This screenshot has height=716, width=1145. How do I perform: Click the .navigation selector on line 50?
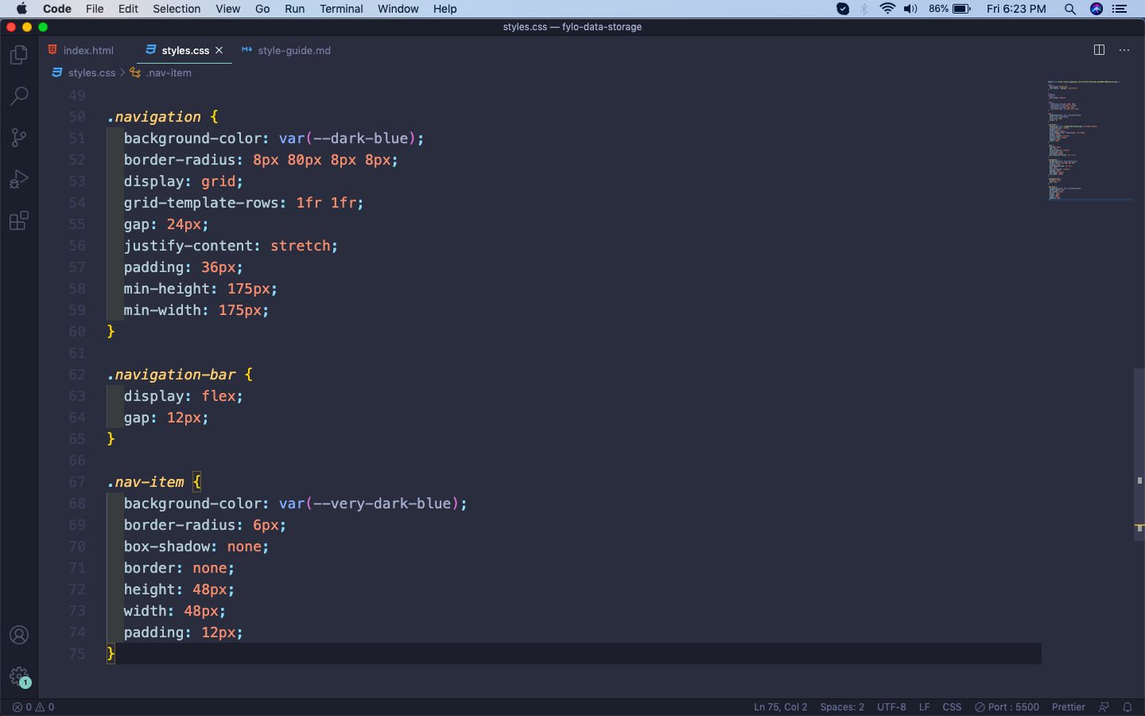(154, 117)
